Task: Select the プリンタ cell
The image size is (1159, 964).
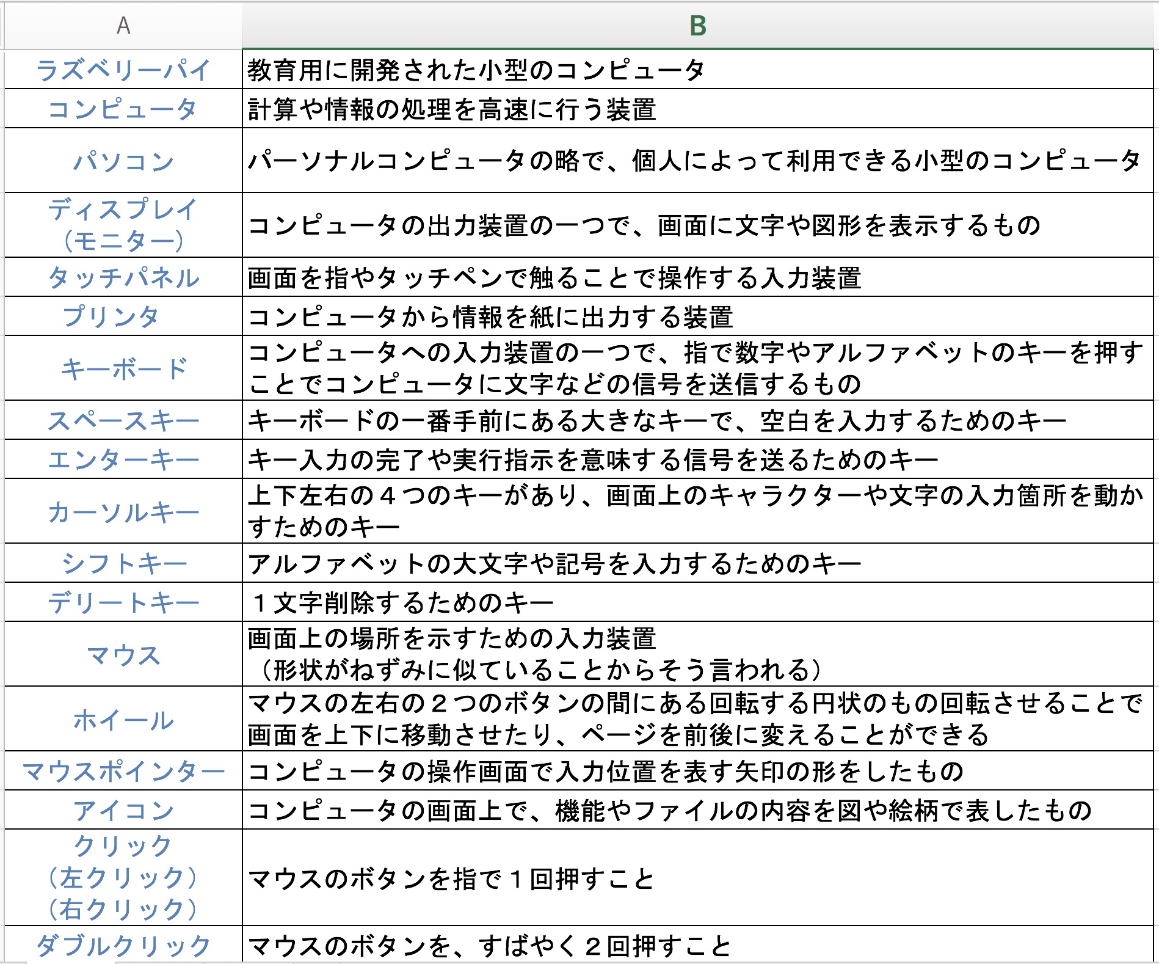Action: [123, 316]
